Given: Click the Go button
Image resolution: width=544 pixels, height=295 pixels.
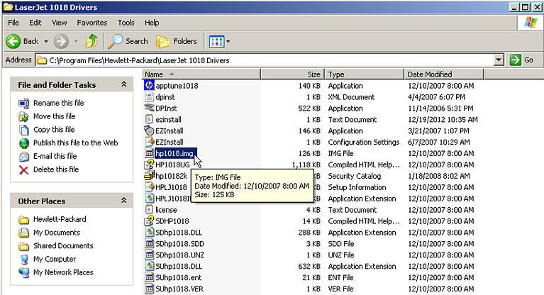Looking at the screenshot, I should point(522,60).
